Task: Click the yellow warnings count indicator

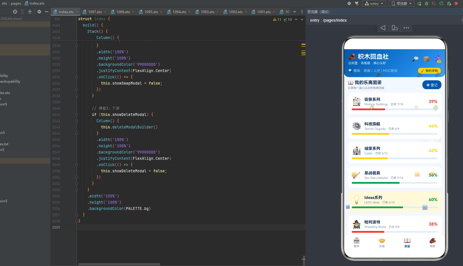Action: pyautogui.click(x=277, y=19)
